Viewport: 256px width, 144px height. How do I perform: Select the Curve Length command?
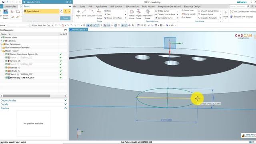pos(188,14)
